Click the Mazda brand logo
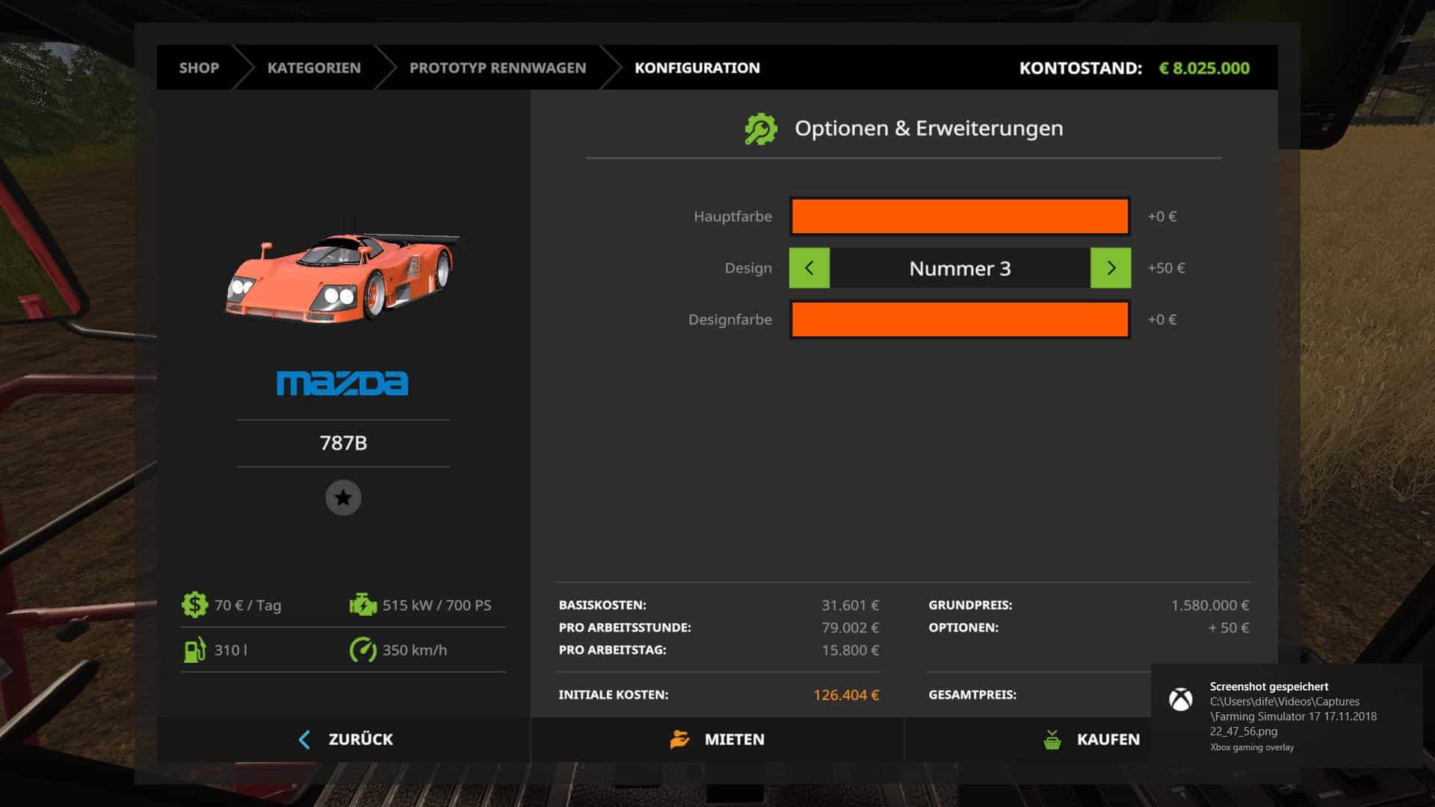 click(342, 383)
